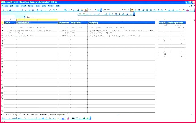Screen dimensions: 196x123
Task: Expand the Name Box dropdown arrow
Action: [x=16, y=17]
